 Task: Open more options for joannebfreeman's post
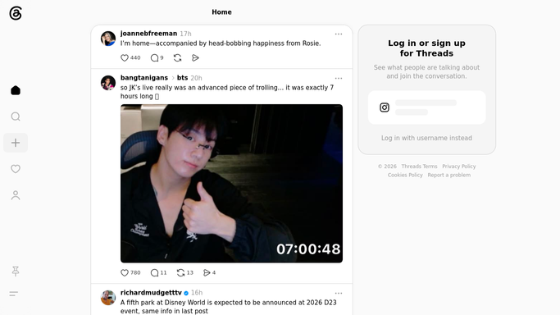pos(339,34)
